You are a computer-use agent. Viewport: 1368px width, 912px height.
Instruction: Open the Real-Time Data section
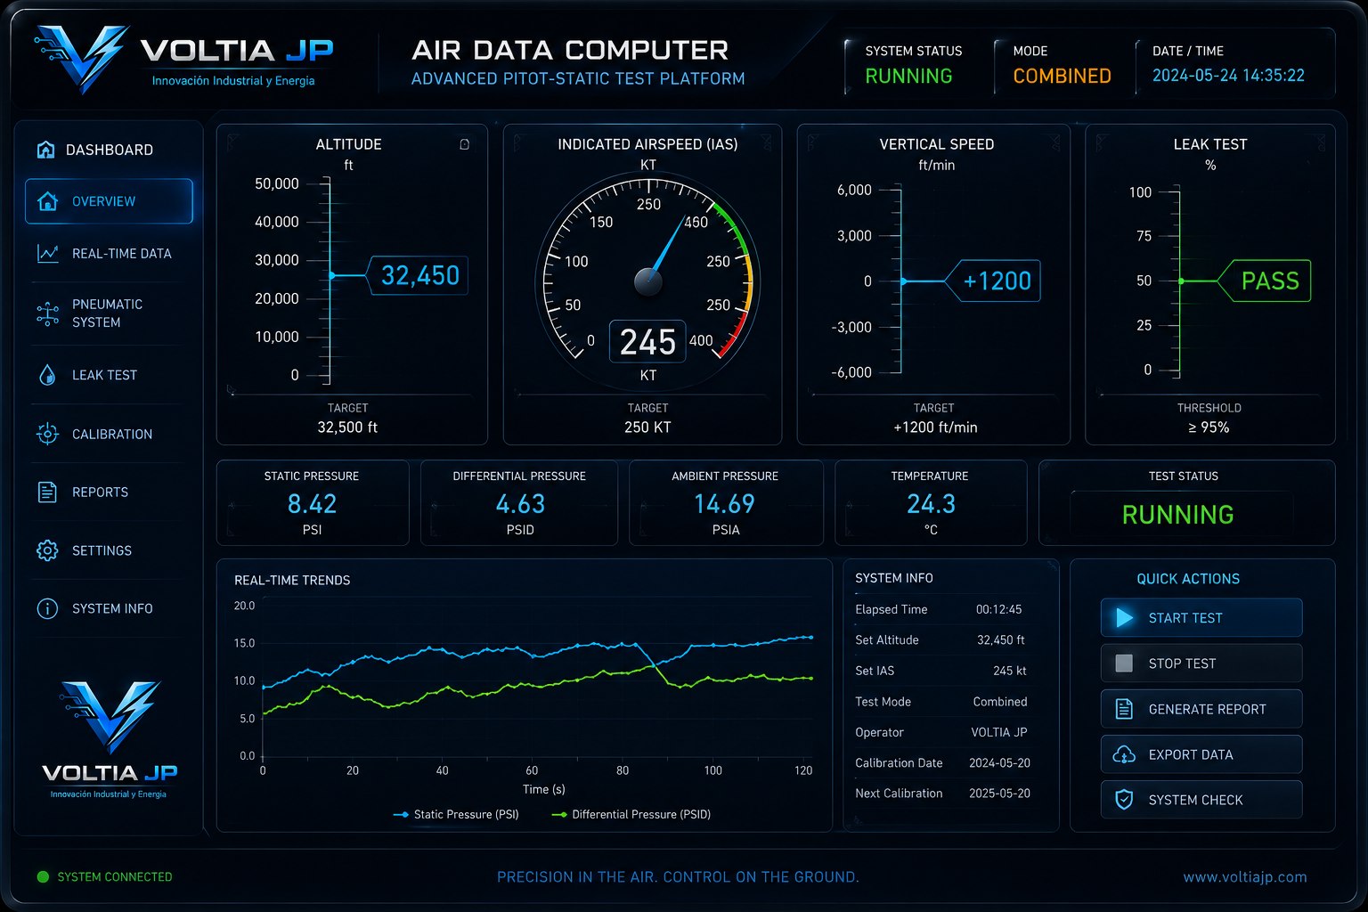(x=109, y=254)
